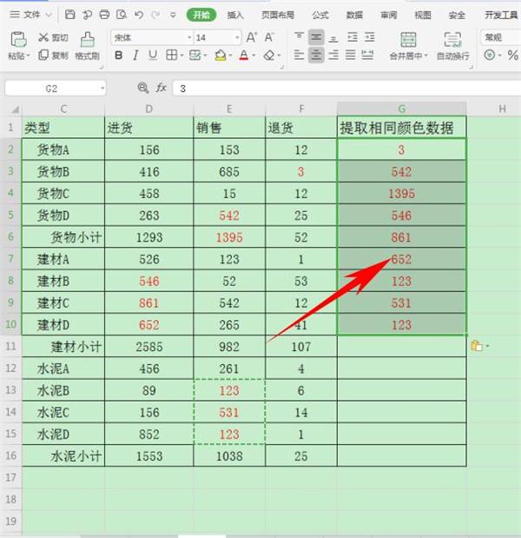Undo the last action
The image size is (521, 538).
(139, 15)
